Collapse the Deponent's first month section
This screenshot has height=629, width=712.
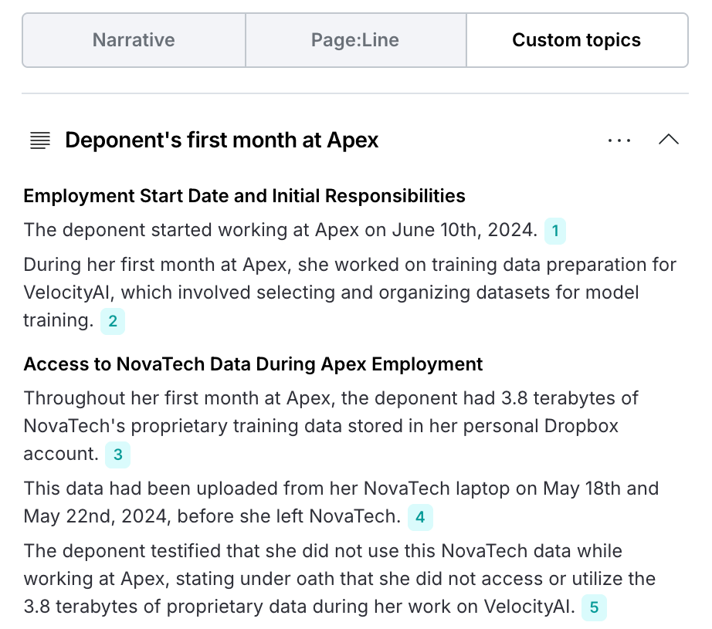point(669,140)
